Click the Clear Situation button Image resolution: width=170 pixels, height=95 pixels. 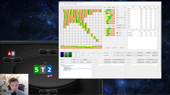click(129, 55)
